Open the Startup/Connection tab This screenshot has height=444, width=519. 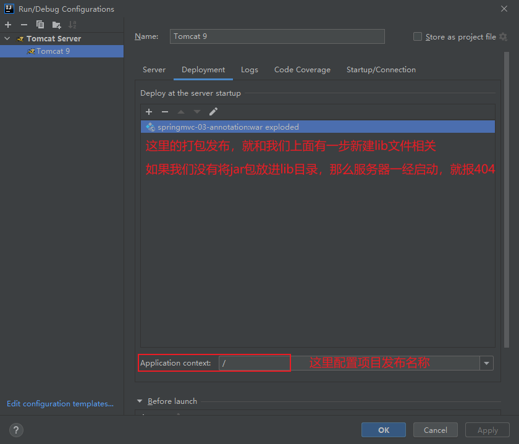pyautogui.click(x=381, y=70)
